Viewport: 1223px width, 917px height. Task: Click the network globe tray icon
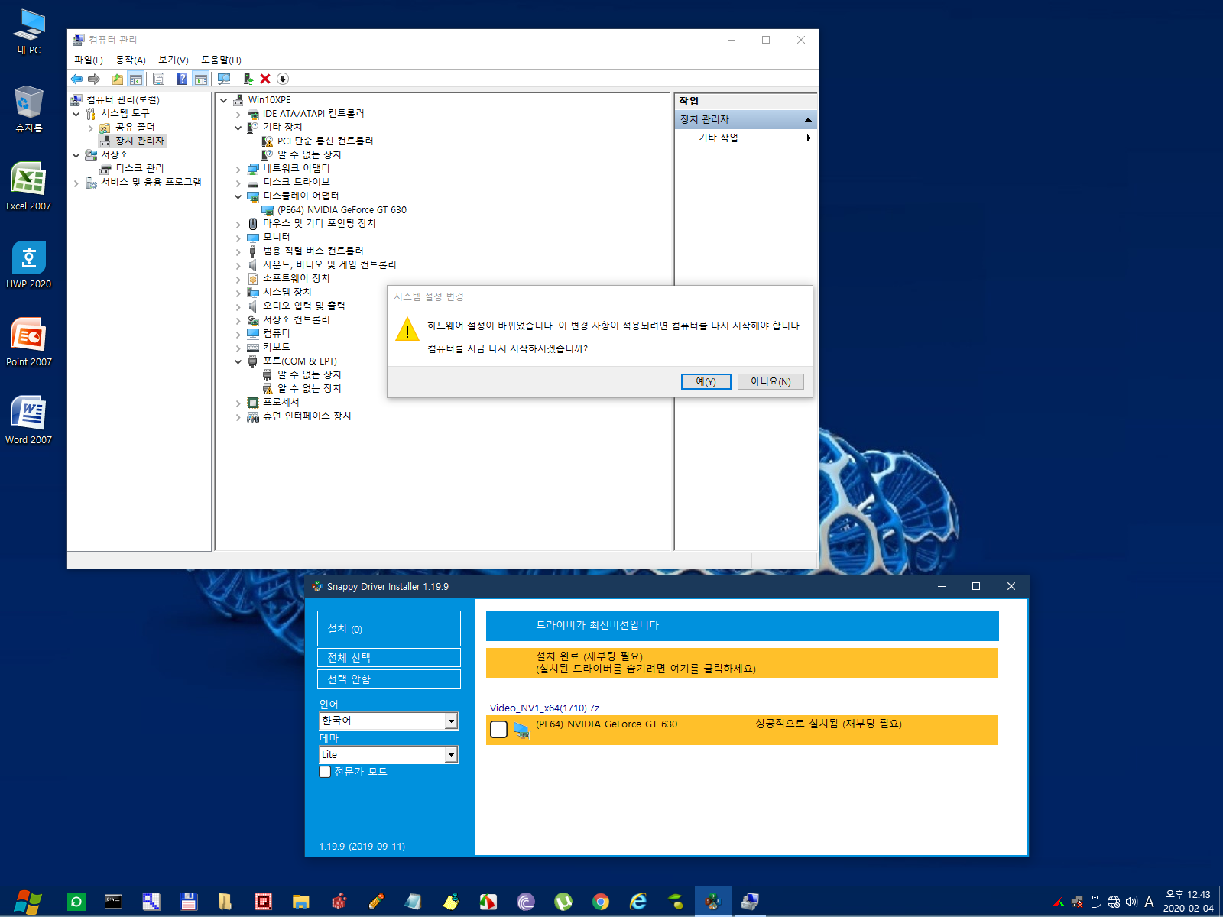click(1114, 902)
